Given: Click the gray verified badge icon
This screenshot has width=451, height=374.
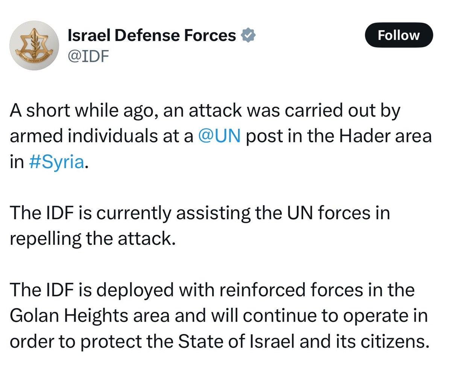Looking at the screenshot, I should (x=248, y=35).
